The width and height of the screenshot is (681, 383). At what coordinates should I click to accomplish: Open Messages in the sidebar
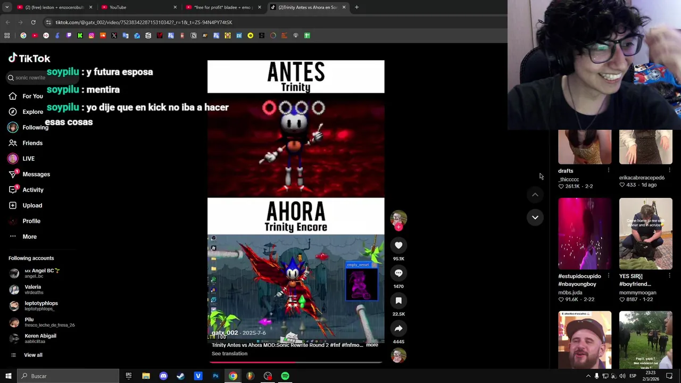coord(29,174)
